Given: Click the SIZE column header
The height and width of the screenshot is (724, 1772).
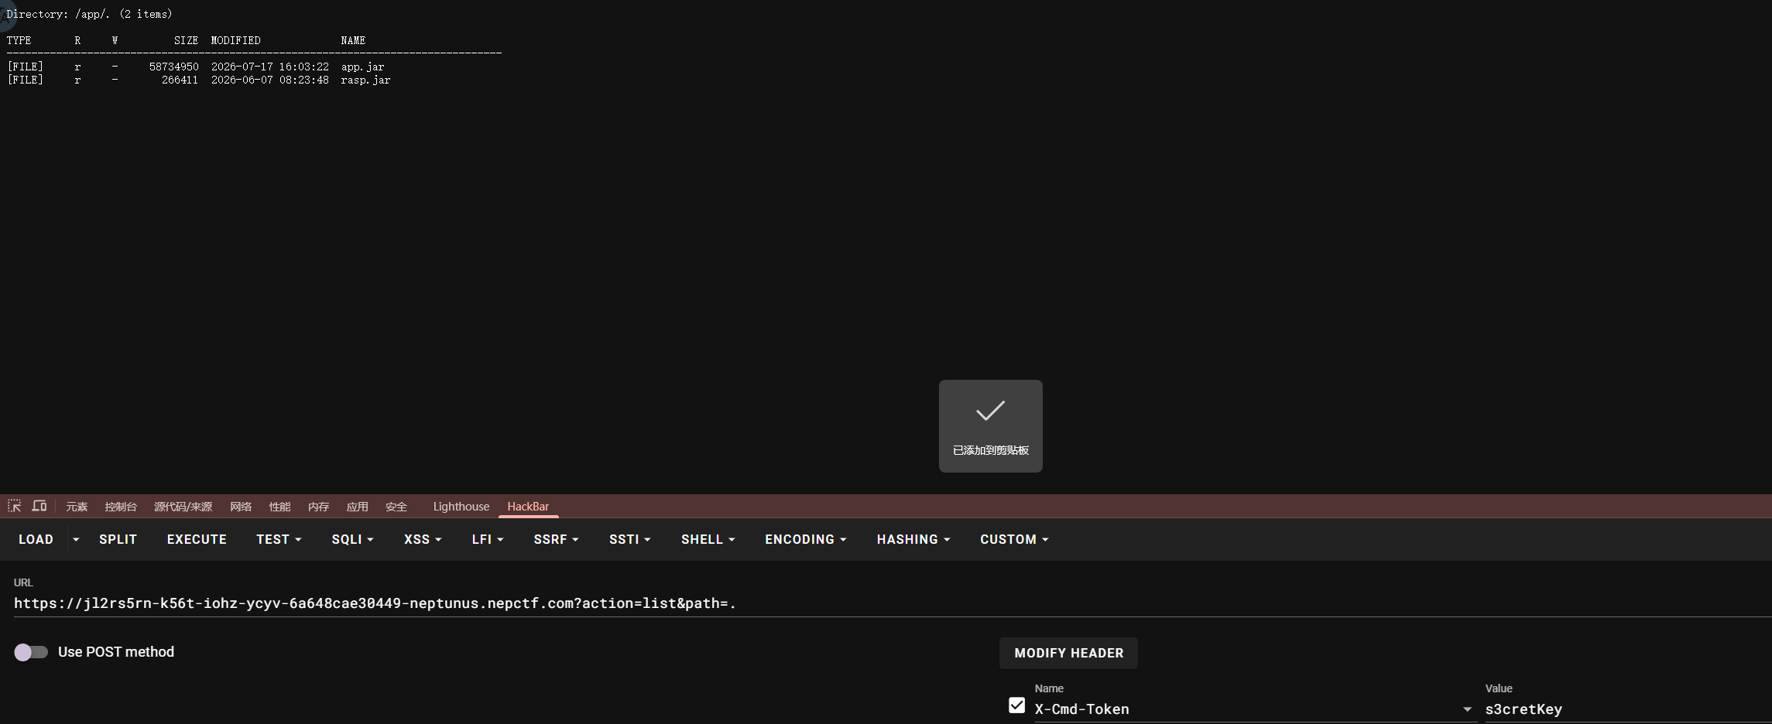Looking at the screenshot, I should coord(186,40).
